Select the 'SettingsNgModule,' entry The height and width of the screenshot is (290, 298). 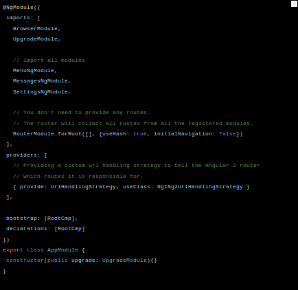click(x=42, y=92)
